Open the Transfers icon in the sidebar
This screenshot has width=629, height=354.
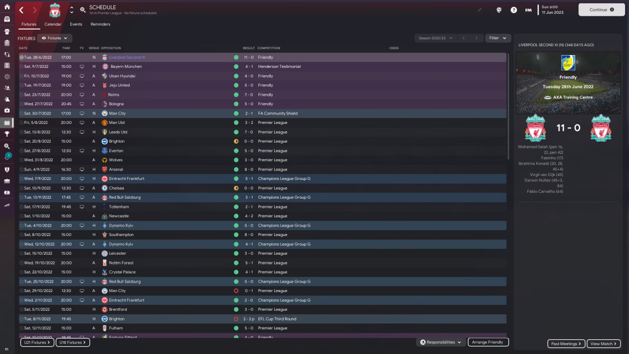coord(7,54)
